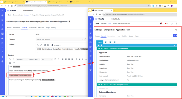The image size is (182, 99).
Task: Open tab search chevron in Pages window
Action: [x=90, y=10]
